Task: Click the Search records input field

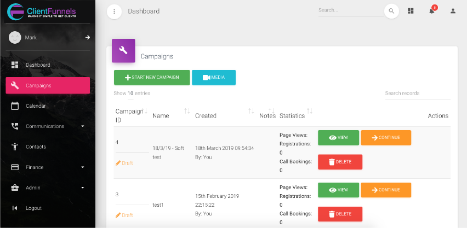Action: [x=418, y=93]
